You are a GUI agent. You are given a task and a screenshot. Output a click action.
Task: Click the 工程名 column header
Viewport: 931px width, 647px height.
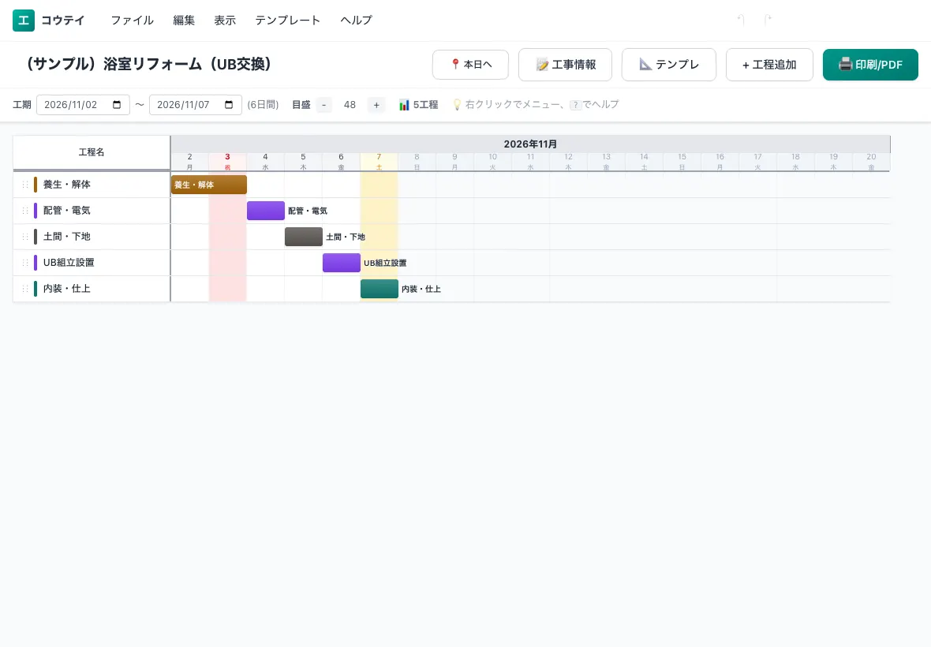click(x=92, y=152)
